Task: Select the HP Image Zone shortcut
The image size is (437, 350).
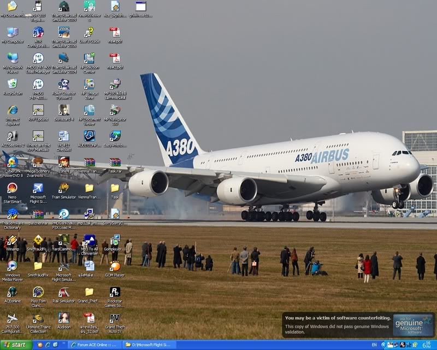Action: (90, 89)
